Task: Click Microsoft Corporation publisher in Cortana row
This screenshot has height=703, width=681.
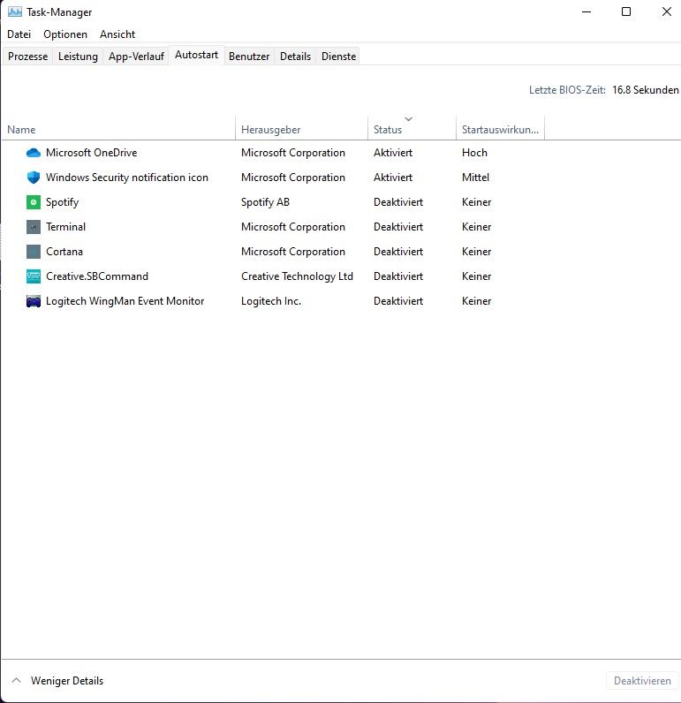Action: point(292,252)
